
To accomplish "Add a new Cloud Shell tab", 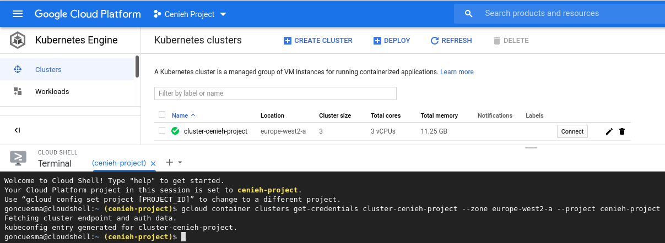I will [170, 162].
